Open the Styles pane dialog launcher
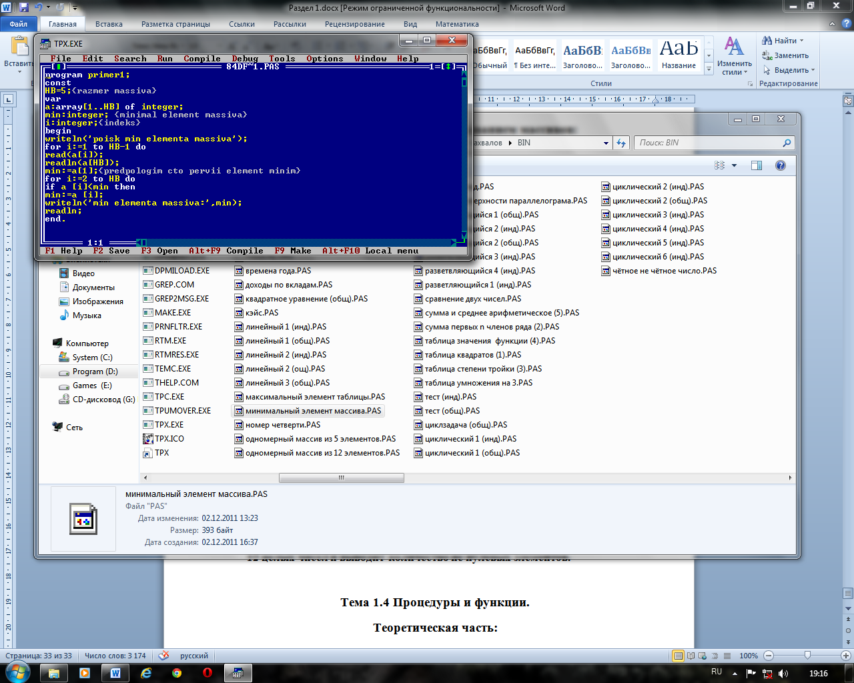Screen dimensions: 854x683 751,84
